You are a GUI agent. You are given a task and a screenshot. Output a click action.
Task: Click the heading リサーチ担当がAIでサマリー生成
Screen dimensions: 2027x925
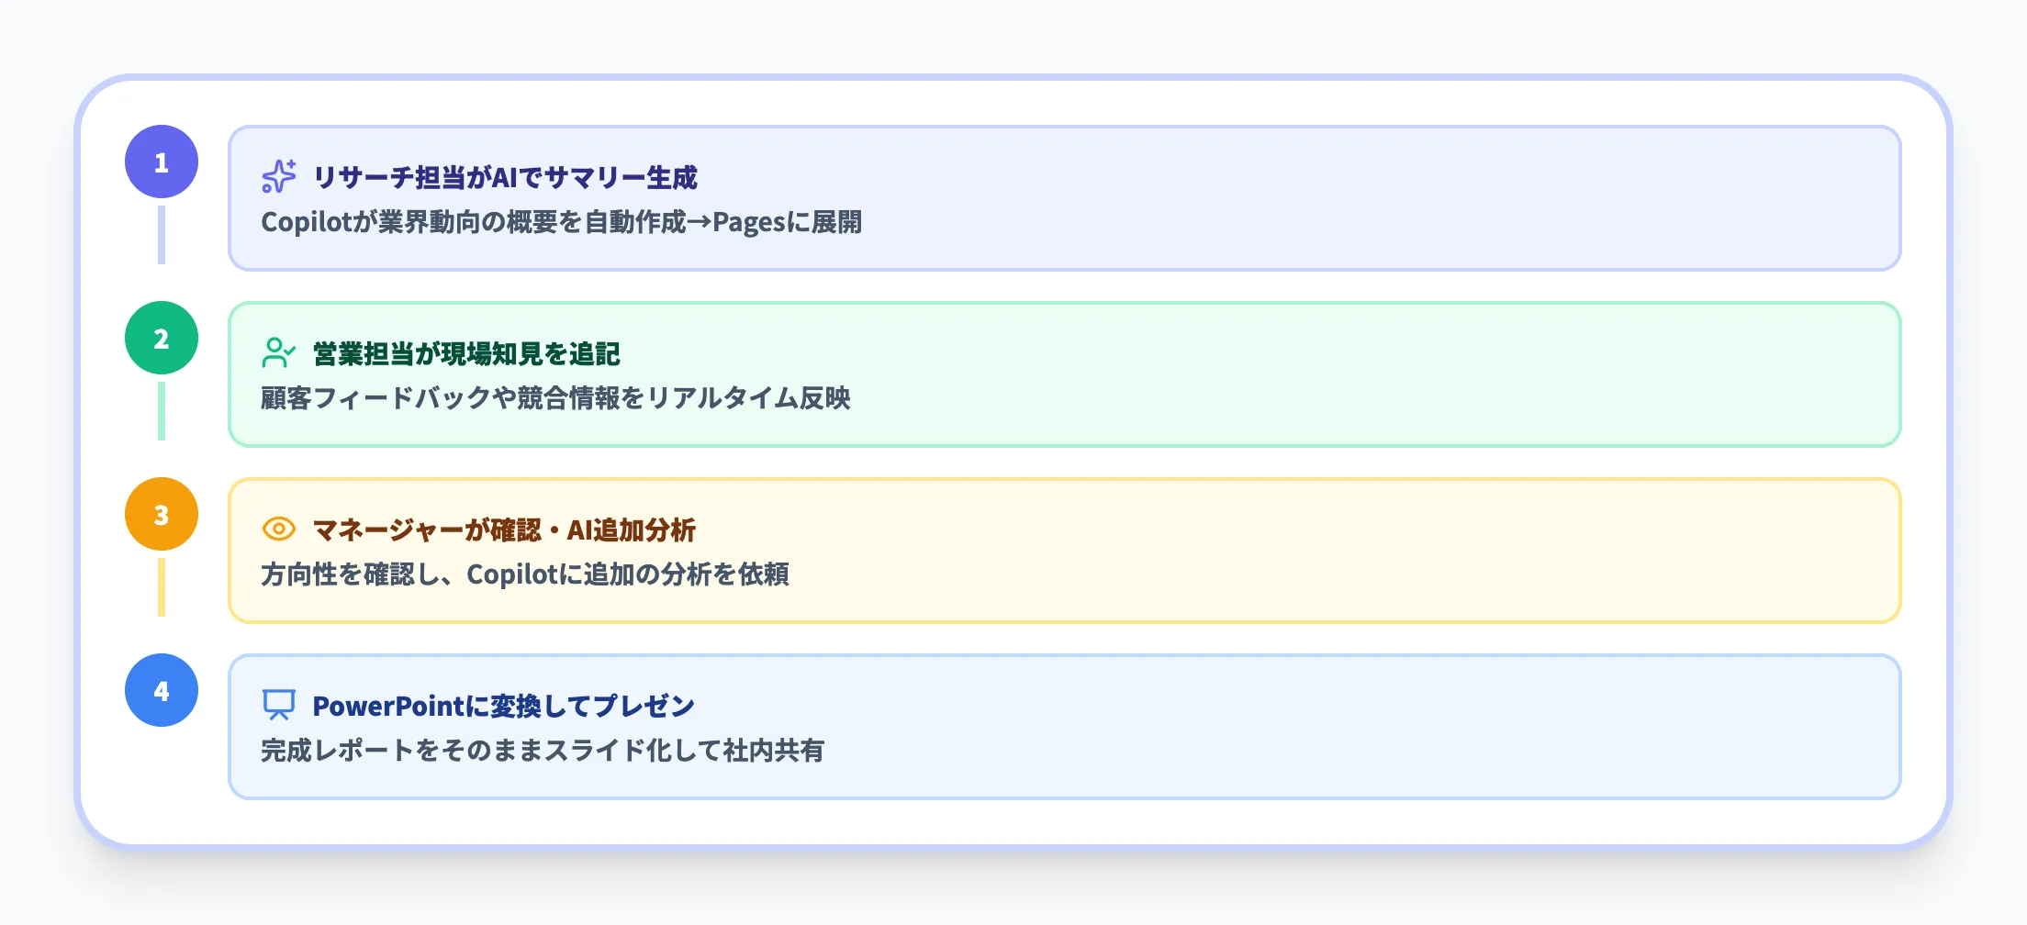click(505, 177)
